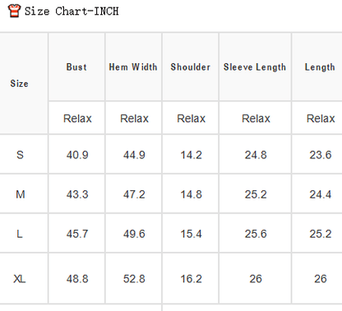Click the Relax cell under Sleeve Length

point(256,118)
